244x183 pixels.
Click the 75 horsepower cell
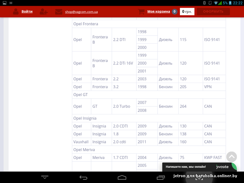coord(191,158)
